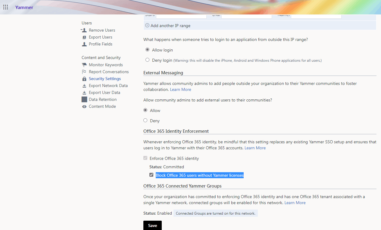Open Learn More under Identity Enforcement

[x=255, y=148]
